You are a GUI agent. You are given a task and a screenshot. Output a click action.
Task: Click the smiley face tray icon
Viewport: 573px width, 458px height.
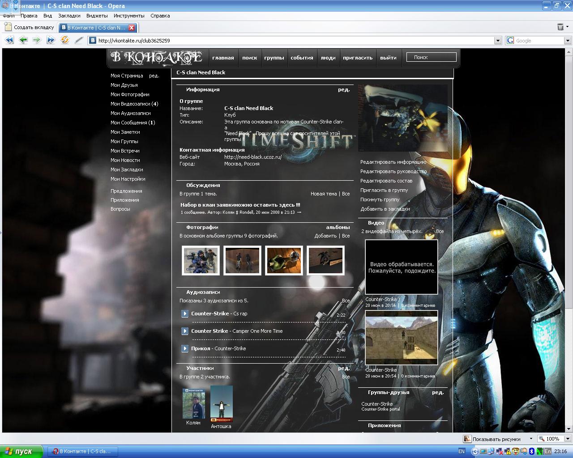click(x=516, y=451)
